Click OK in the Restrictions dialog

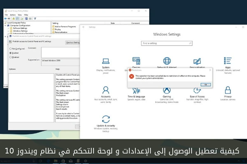205,84
